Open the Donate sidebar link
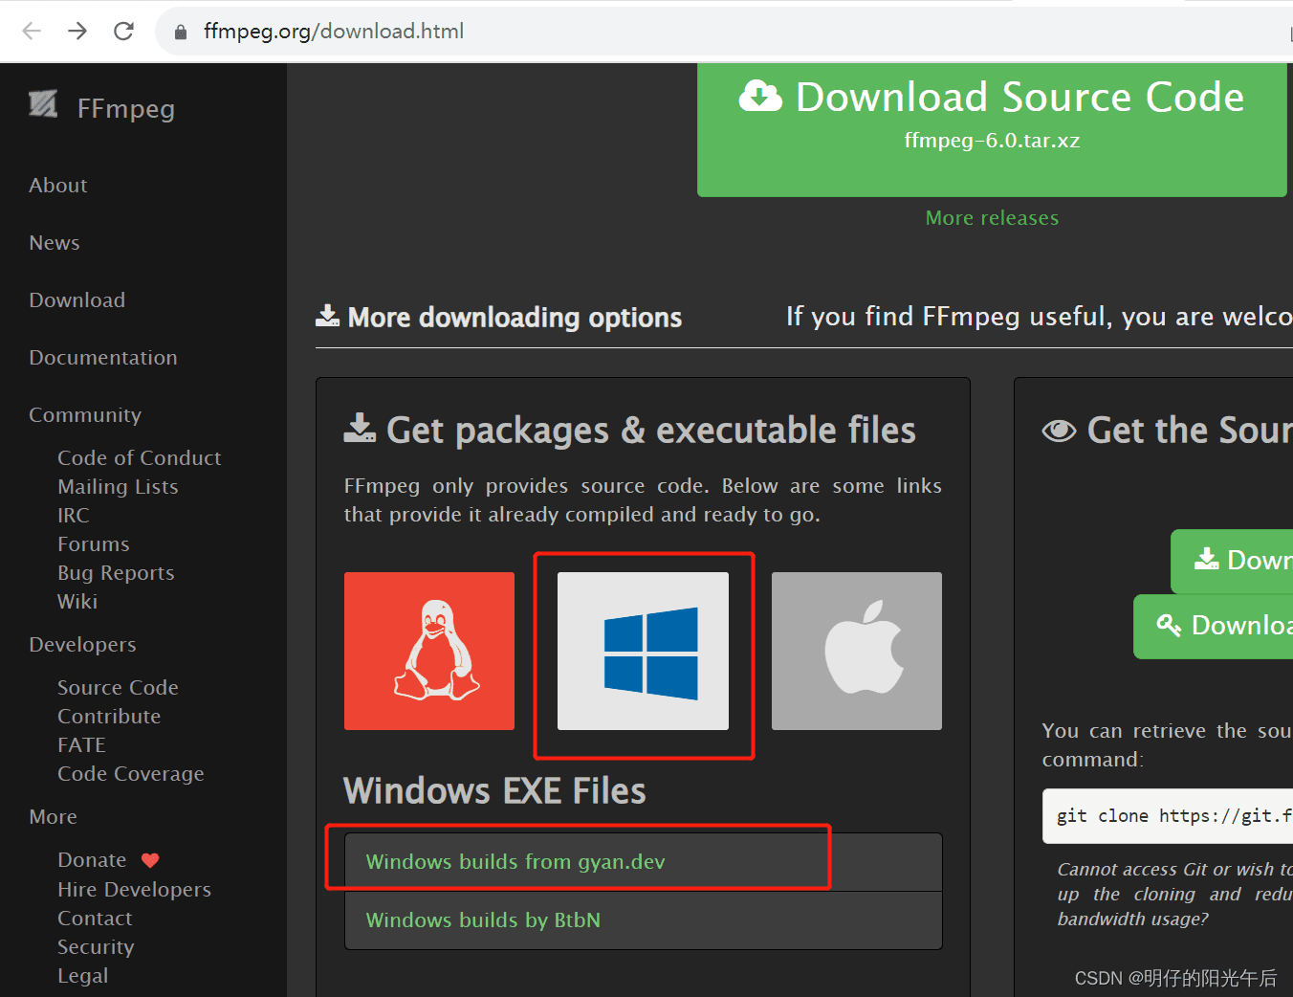This screenshot has width=1293, height=997. point(92,860)
